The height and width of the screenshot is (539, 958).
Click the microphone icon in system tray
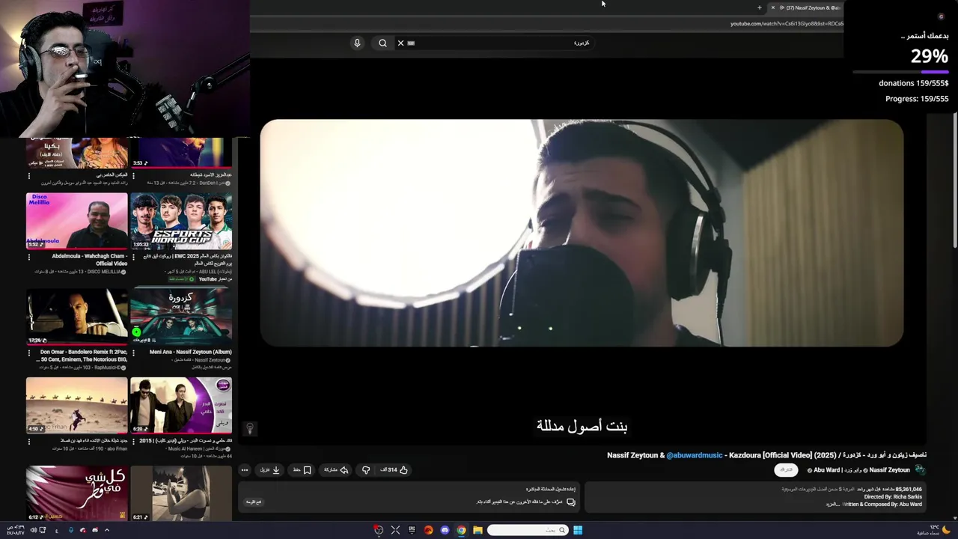(71, 530)
